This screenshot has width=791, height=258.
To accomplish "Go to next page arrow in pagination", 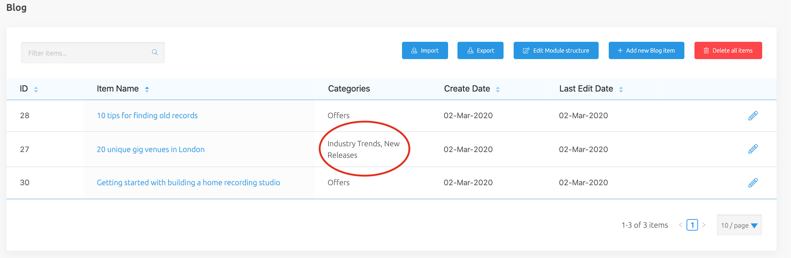I will tap(704, 225).
